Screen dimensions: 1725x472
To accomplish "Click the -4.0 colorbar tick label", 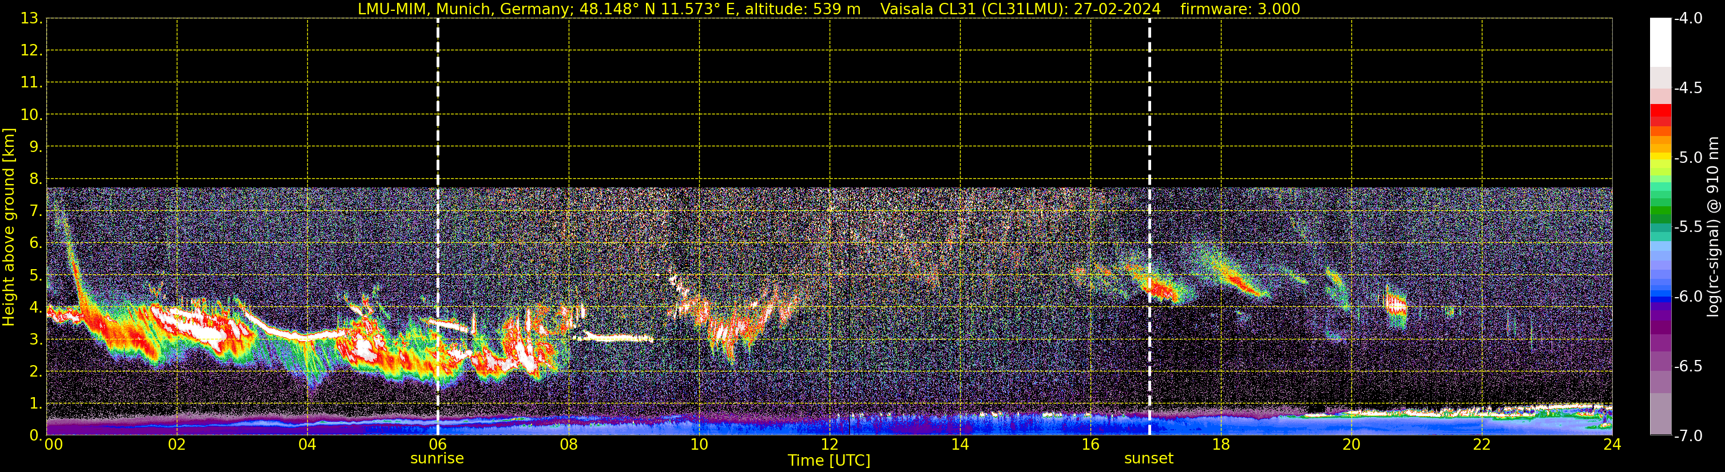I will click(1687, 19).
